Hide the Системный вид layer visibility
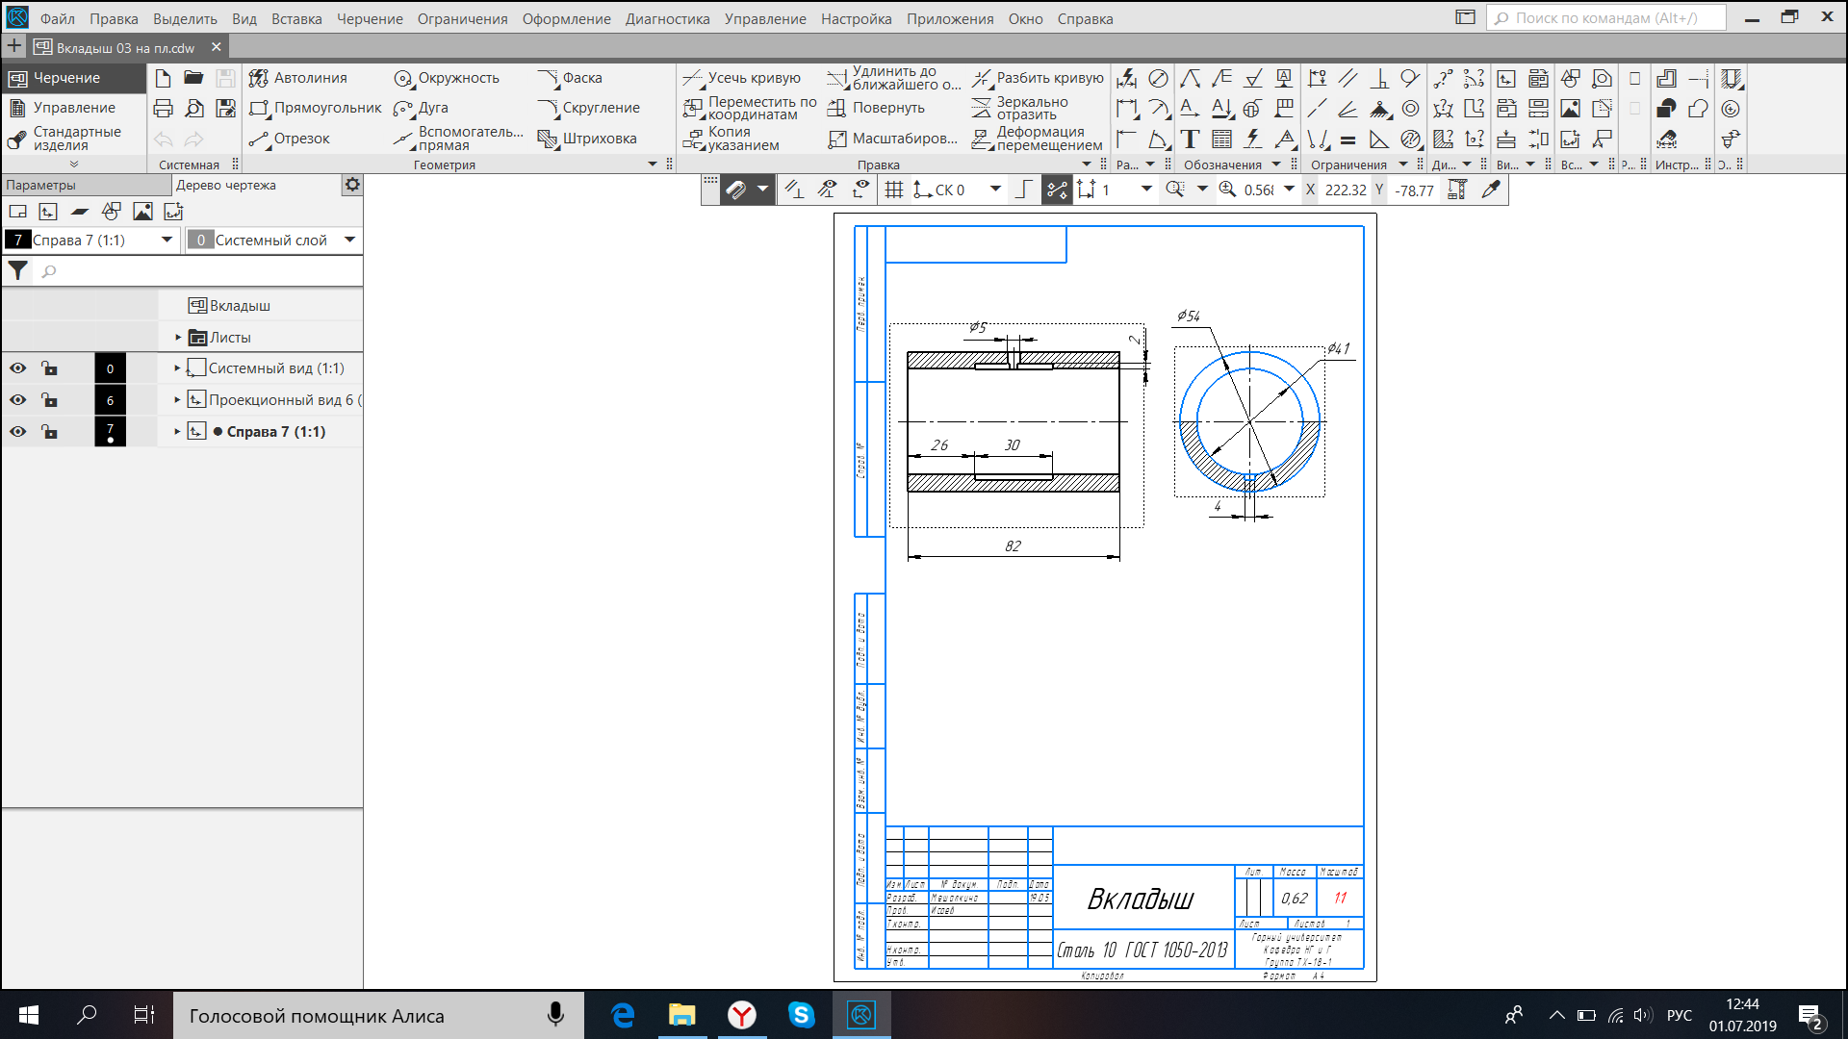Image resolution: width=1848 pixels, height=1039 pixels. [x=17, y=368]
